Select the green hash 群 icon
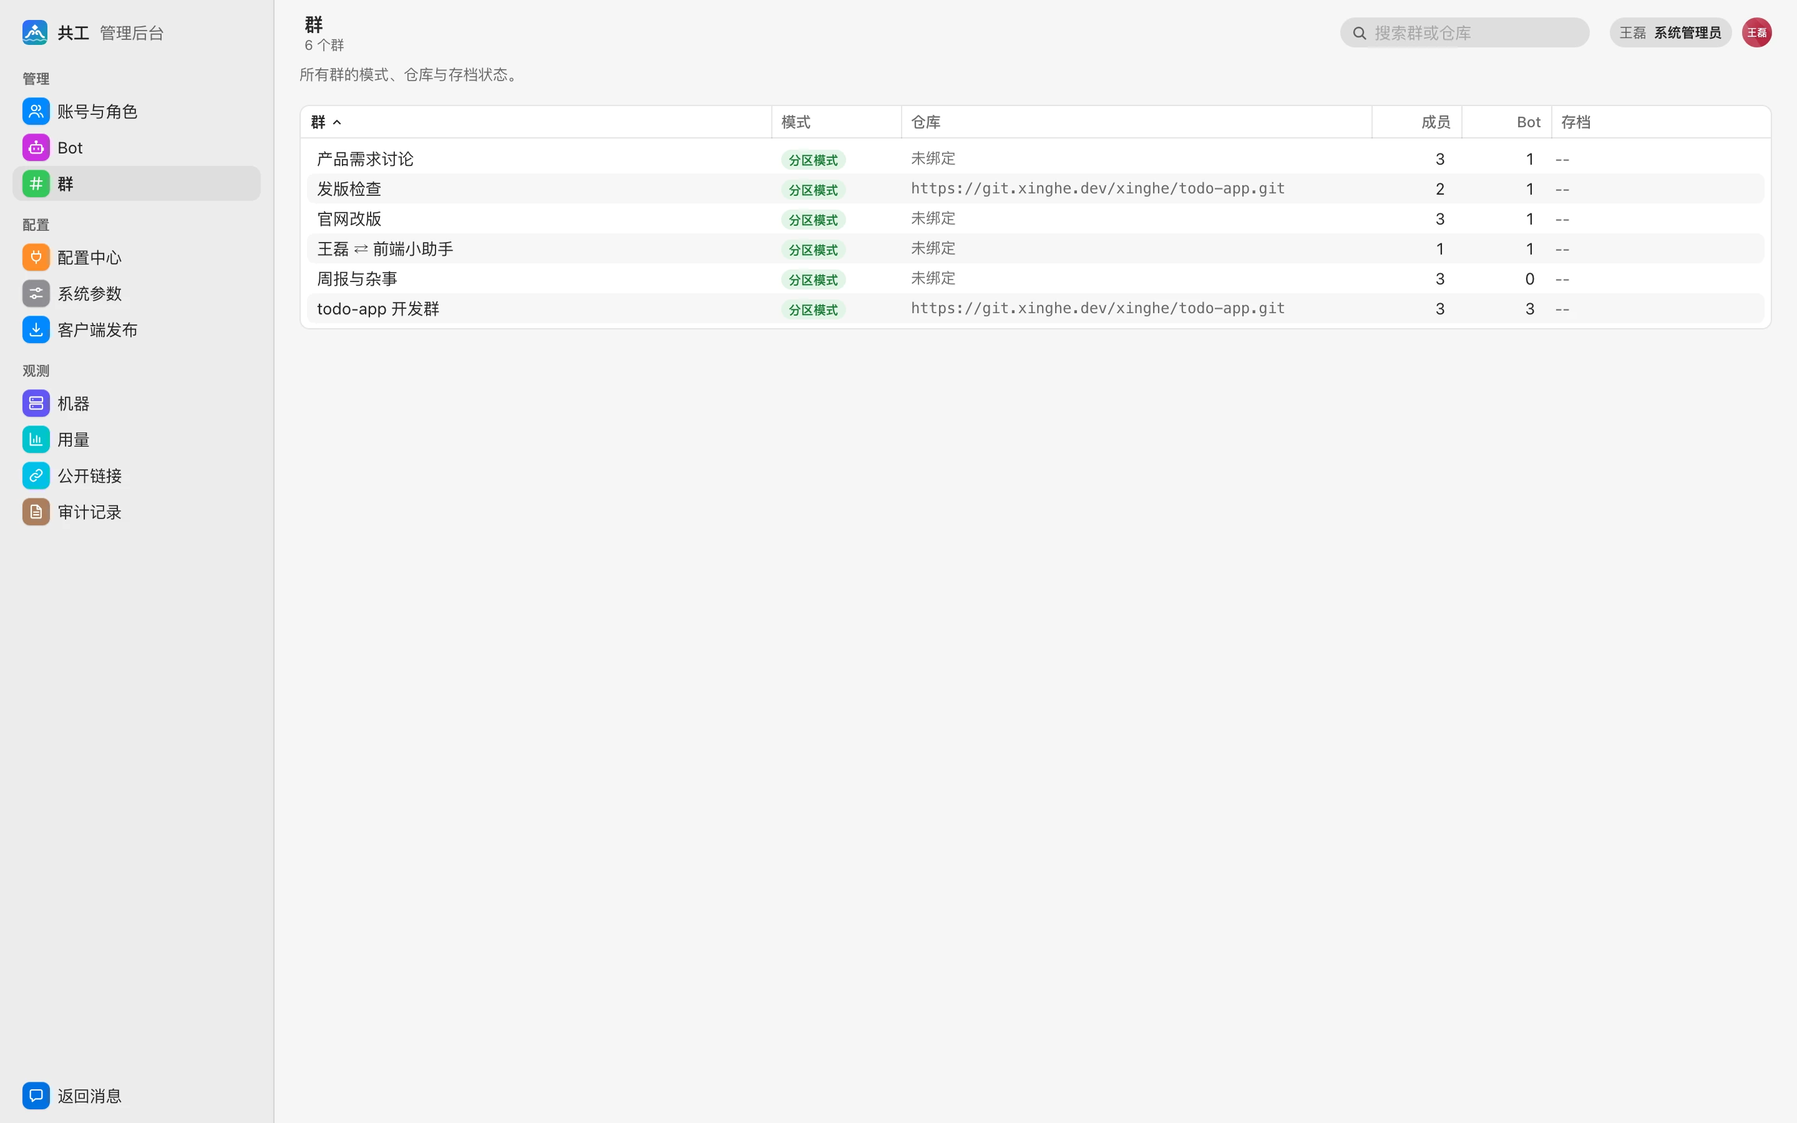Image resolution: width=1797 pixels, height=1123 pixels. coord(36,183)
